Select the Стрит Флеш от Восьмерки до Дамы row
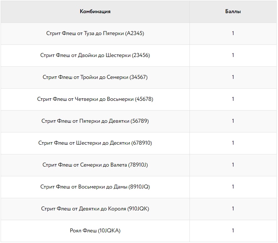Viewport: 278px width, 243px height. coord(139,187)
